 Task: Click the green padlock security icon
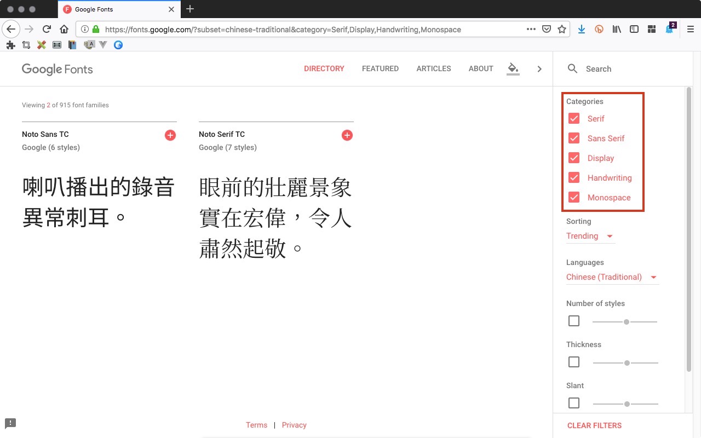tap(96, 30)
